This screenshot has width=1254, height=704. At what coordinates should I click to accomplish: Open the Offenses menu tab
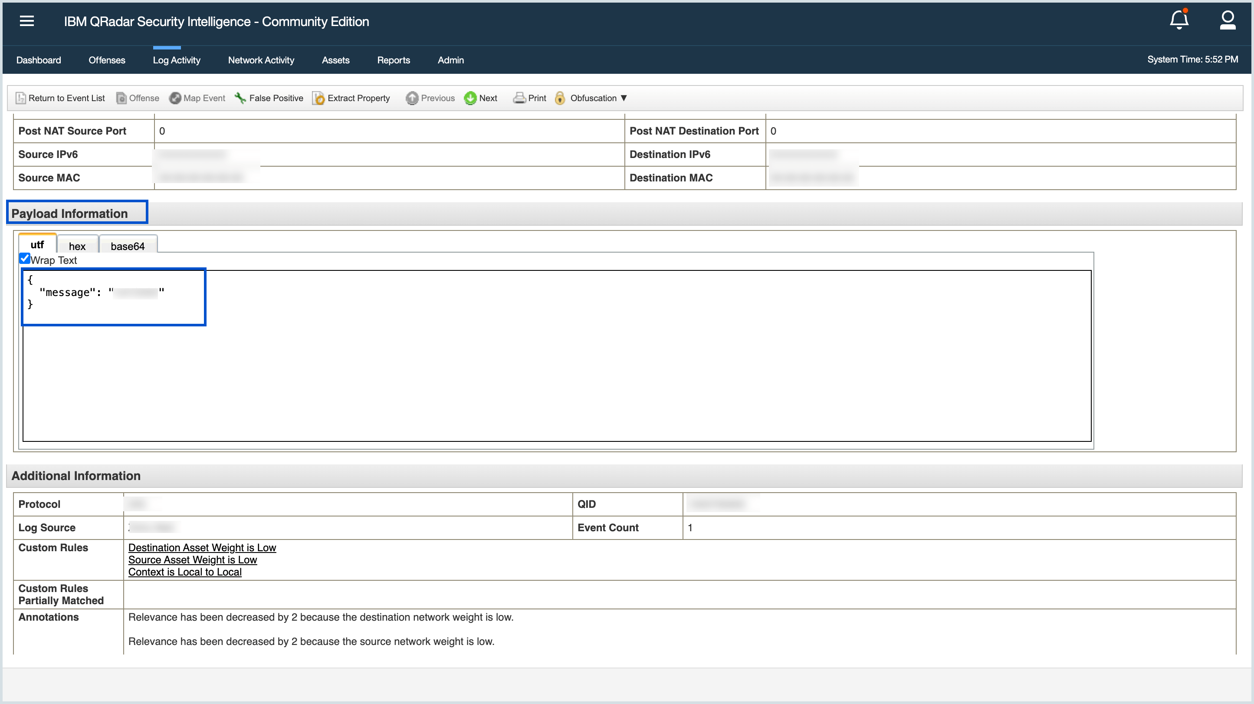coord(107,60)
